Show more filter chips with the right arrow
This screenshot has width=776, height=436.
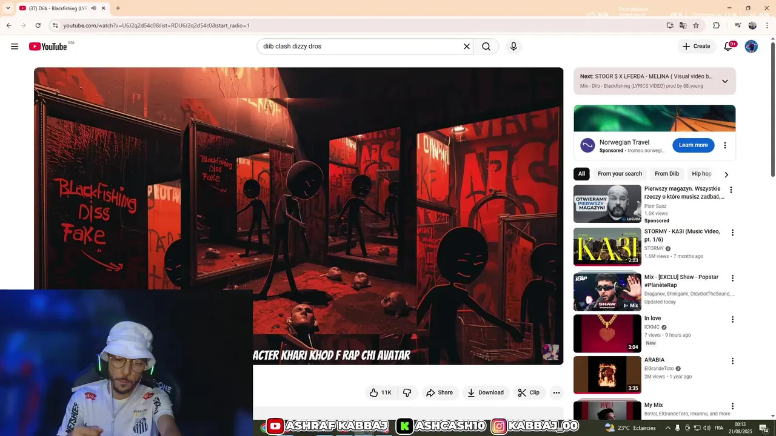[726, 174]
